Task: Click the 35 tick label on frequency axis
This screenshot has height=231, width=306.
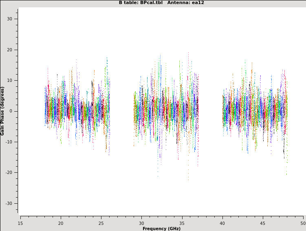Action: (x=182, y=223)
